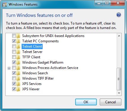Enable the Telnet Client checkbox
127x111 pixels.
(14, 46)
